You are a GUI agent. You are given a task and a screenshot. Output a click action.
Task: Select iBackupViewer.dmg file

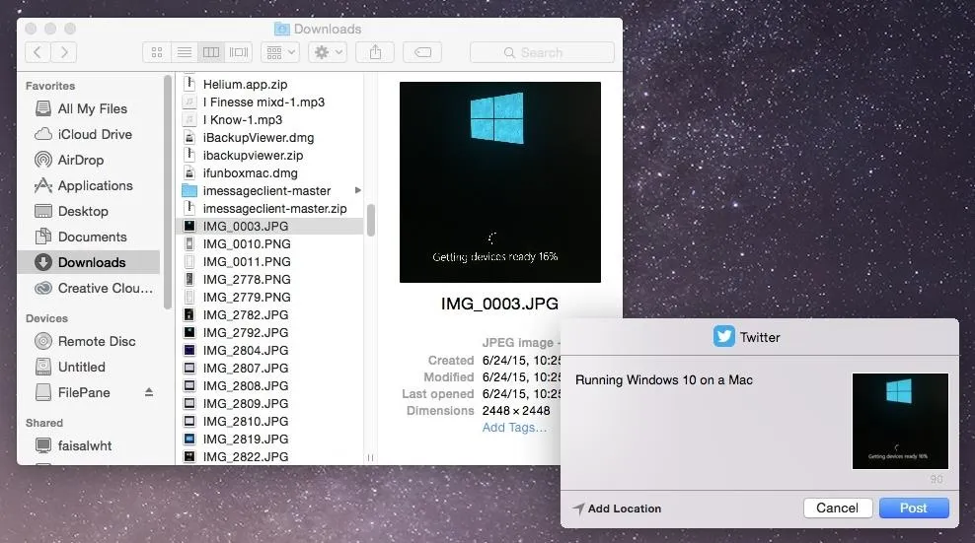tap(271, 137)
